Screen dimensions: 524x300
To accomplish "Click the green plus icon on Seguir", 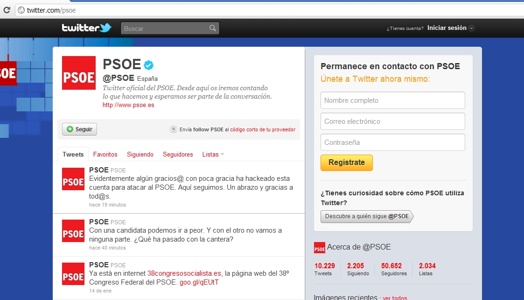I will click(70, 129).
